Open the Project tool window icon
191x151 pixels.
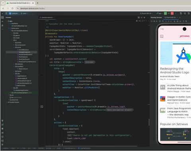[2, 18]
